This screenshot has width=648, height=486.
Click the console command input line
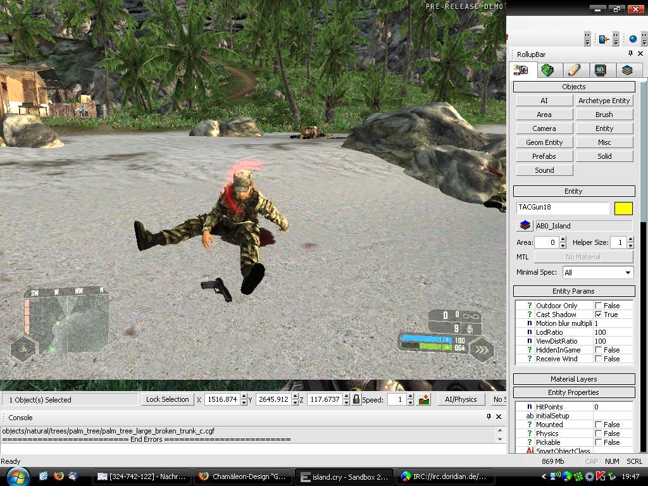[x=253, y=449]
